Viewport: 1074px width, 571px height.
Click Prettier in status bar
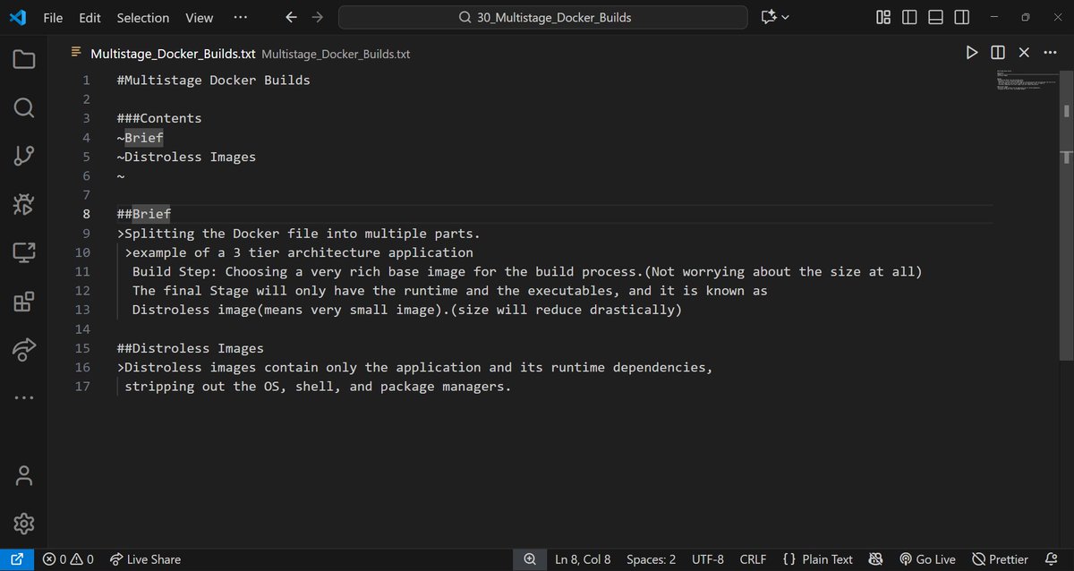[1001, 559]
